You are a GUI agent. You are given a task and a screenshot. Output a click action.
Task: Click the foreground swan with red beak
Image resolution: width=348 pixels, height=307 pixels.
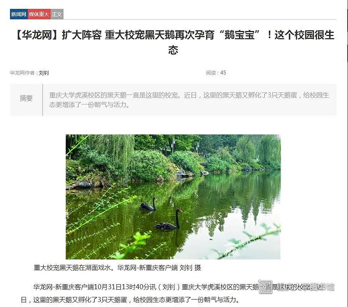(169, 219)
